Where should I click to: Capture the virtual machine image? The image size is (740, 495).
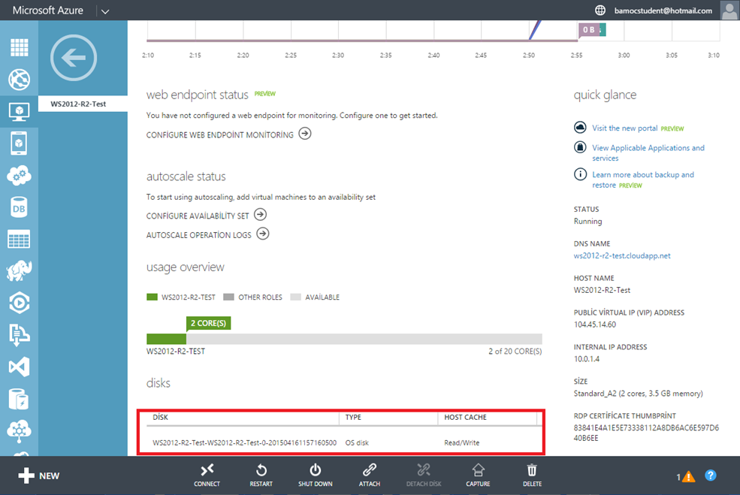pyautogui.click(x=478, y=475)
